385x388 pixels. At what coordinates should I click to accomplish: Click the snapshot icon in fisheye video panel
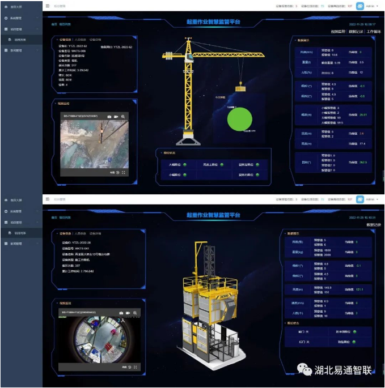coord(121,313)
